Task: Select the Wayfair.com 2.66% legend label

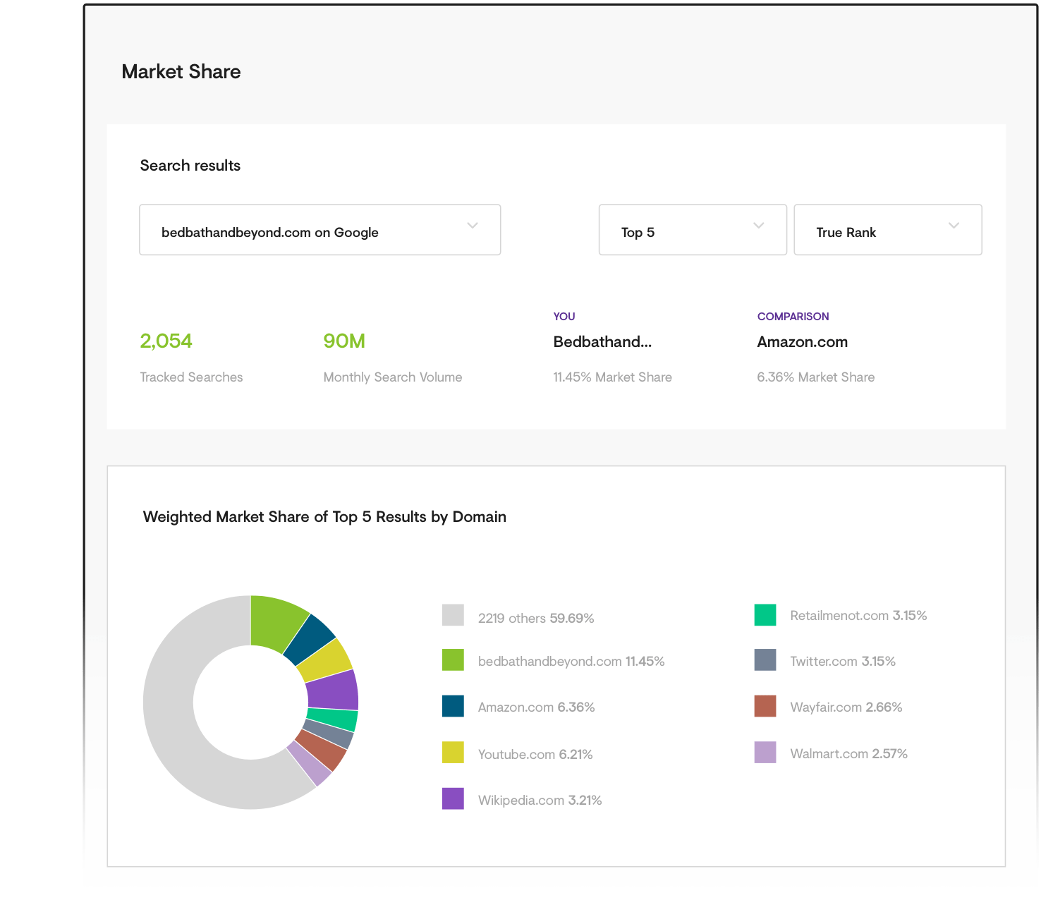Action: click(x=846, y=707)
